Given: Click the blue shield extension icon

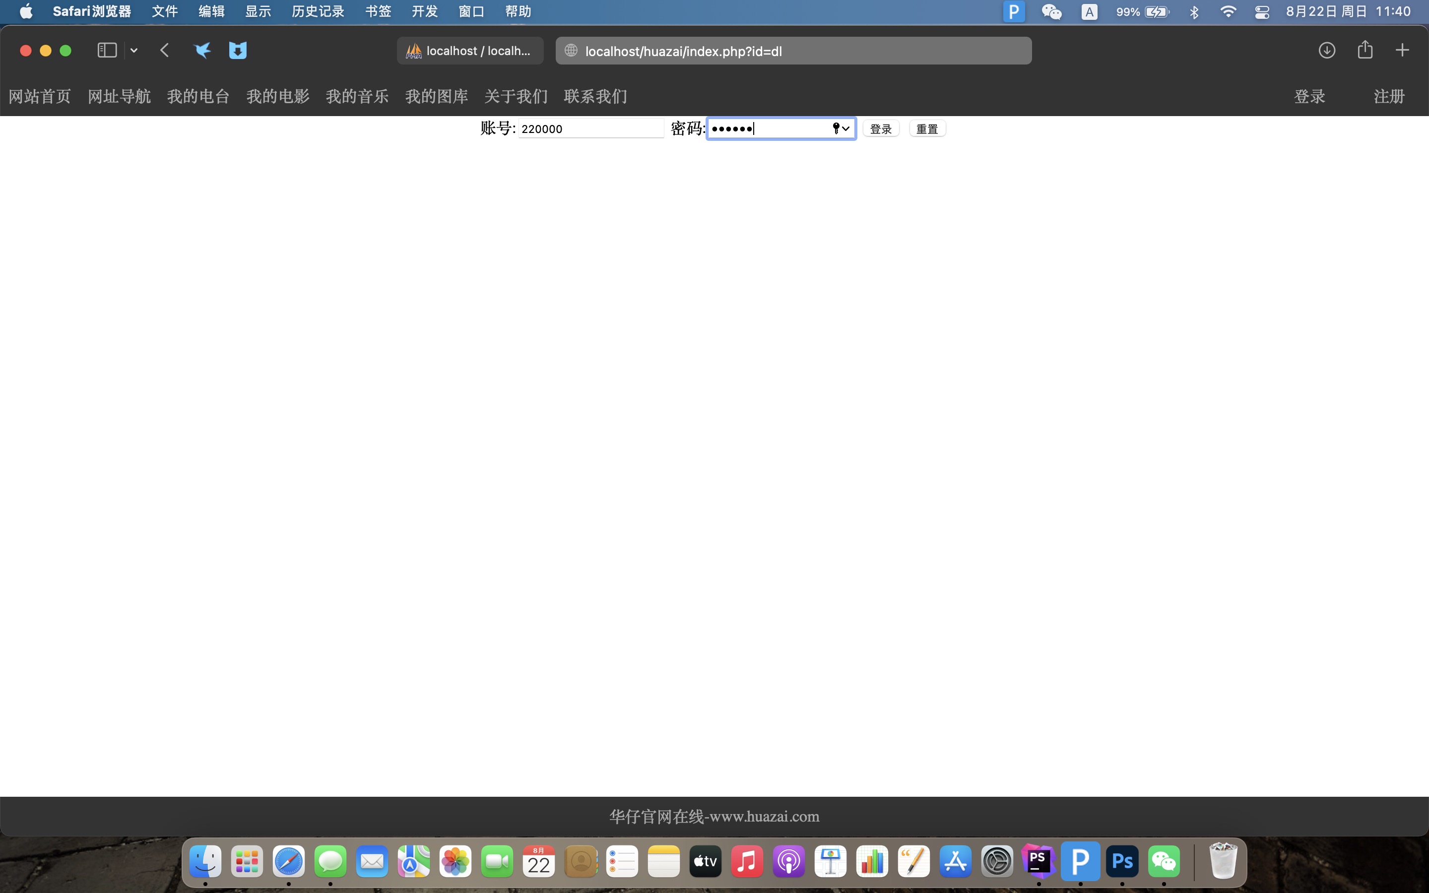Looking at the screenshot, I should click(237, 50).
